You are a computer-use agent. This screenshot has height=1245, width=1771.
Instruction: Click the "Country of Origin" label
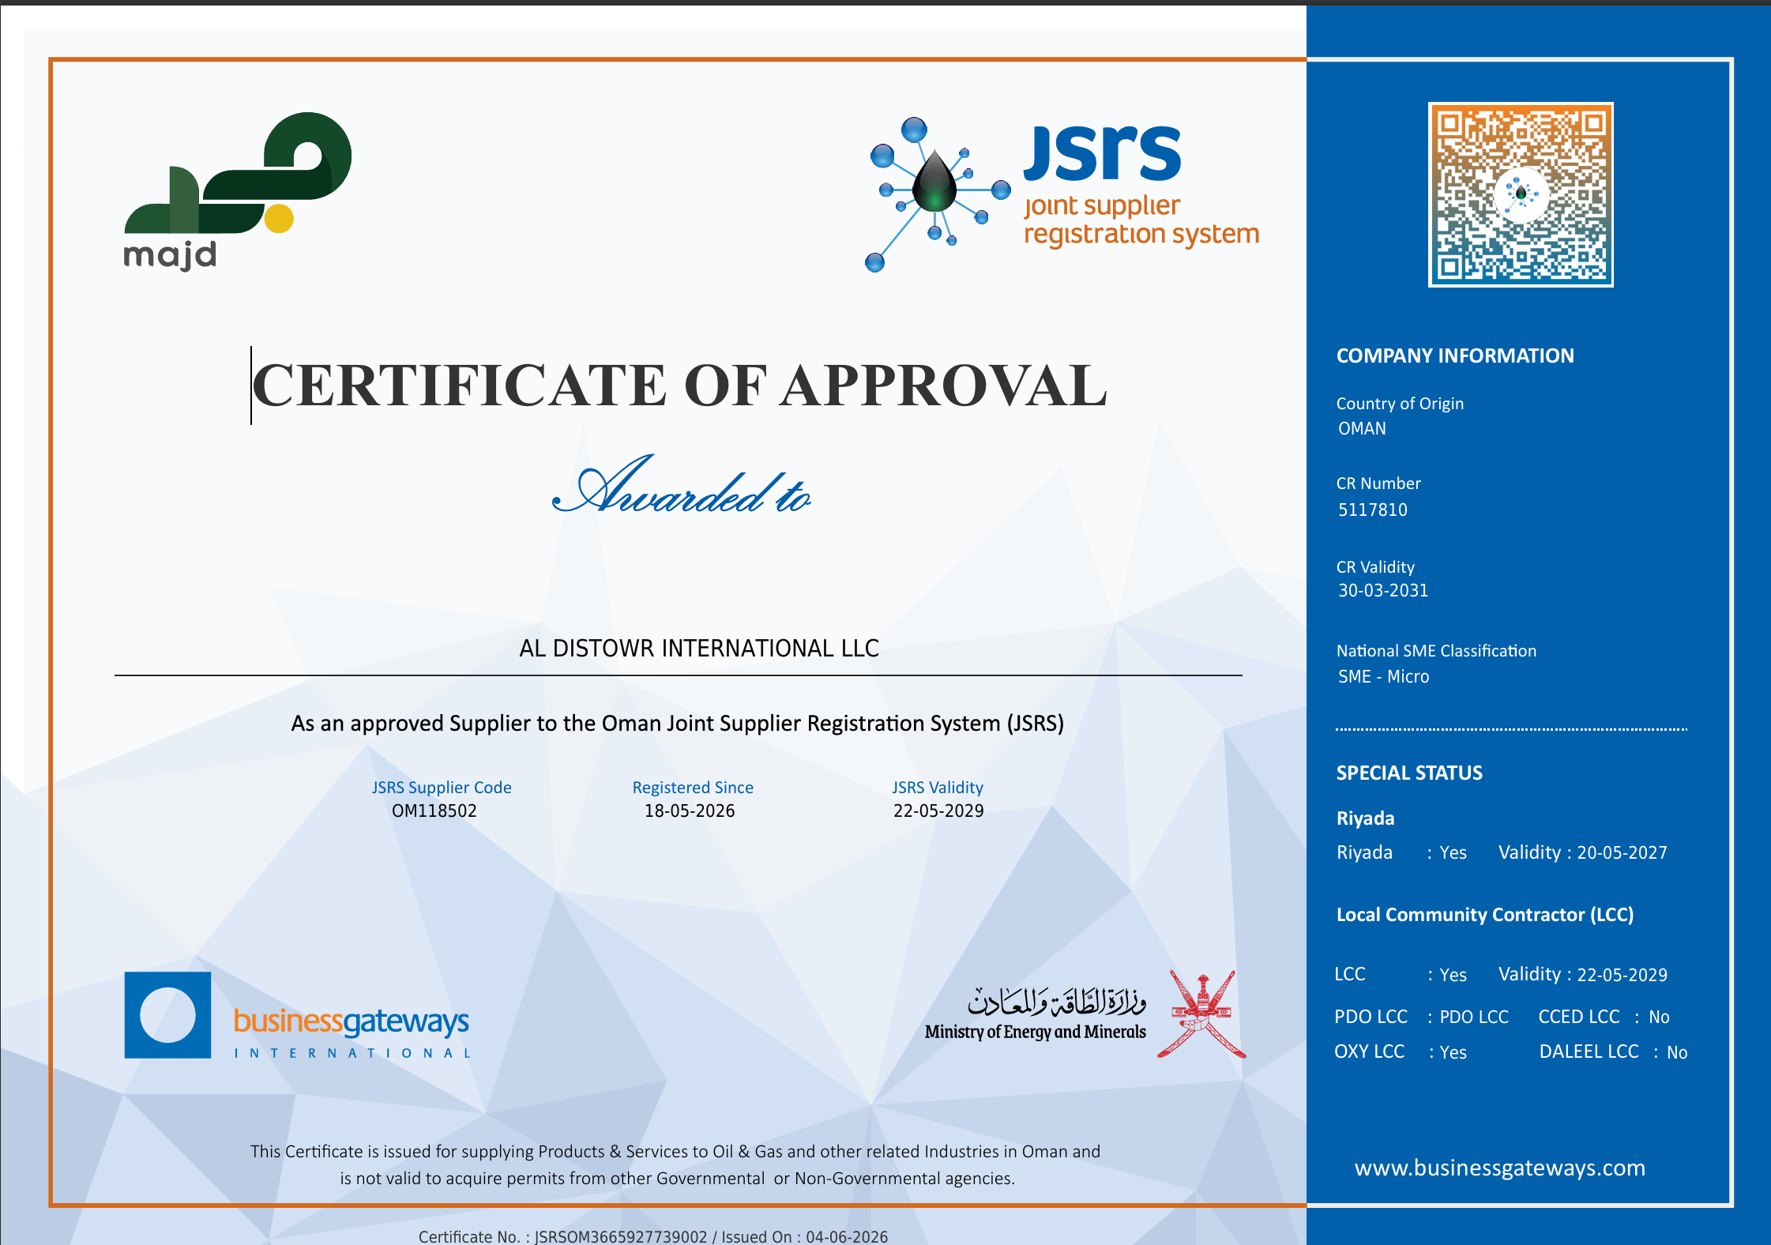coord(1400,404)
